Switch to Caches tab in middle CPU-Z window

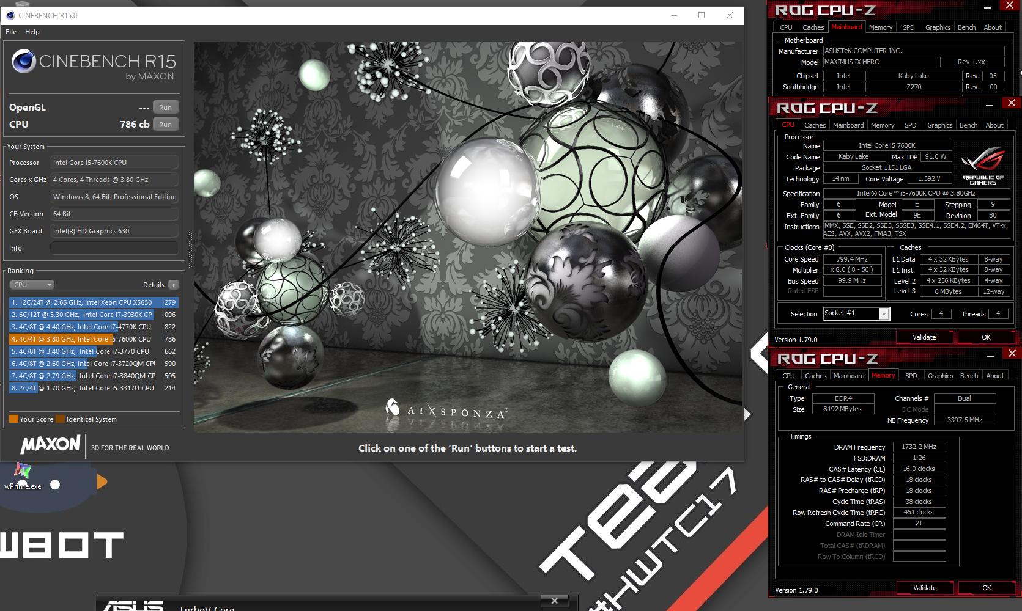point(815,125)
